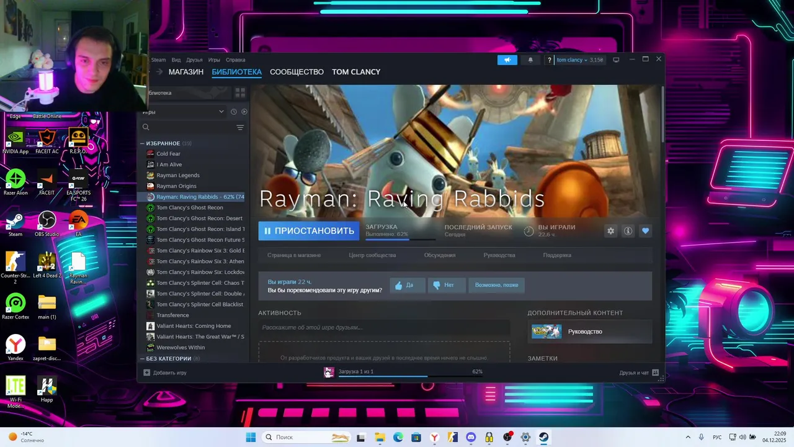
Task: Show hidden system tray icons chevron
Action: click(687, 437)
